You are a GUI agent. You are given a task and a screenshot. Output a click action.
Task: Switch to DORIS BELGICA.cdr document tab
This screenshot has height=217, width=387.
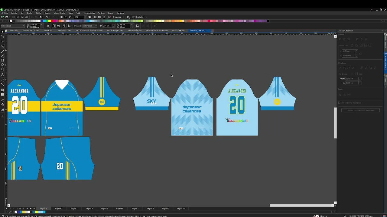(31, 31)
